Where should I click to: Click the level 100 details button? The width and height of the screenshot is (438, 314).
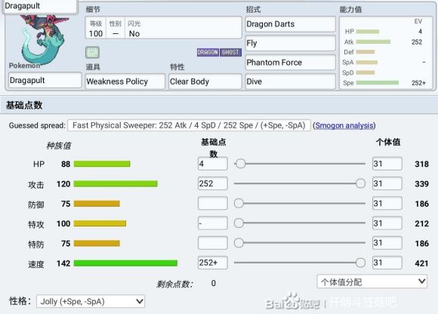click(96, 29)
